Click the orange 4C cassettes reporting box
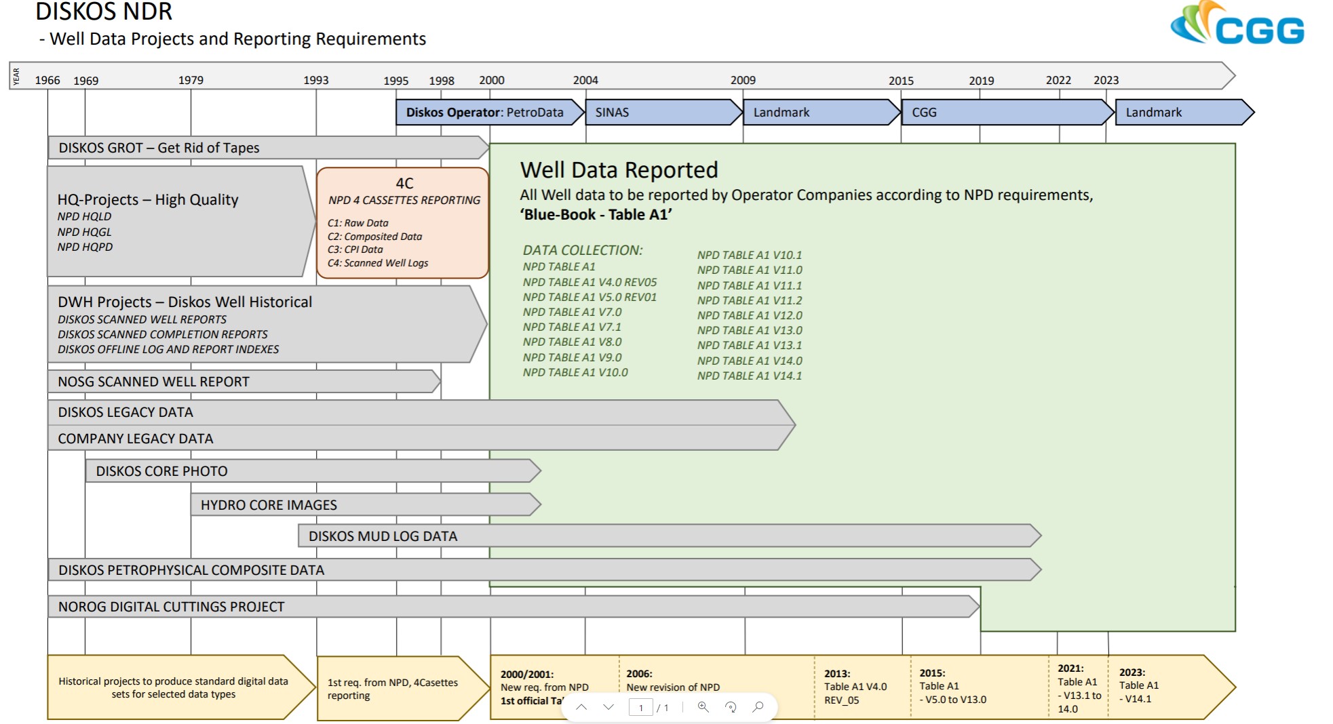This screenshot has height=724, width=1333. 403,222
